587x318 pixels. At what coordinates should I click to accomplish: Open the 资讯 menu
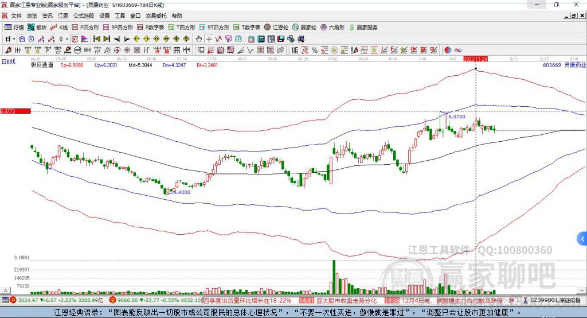47,15
